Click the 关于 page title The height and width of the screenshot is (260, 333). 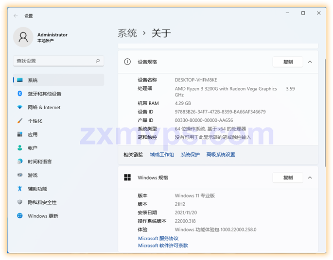161,33
